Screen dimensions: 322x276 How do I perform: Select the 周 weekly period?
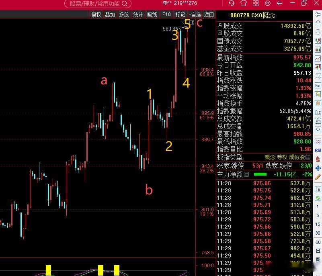coord(318,260)
